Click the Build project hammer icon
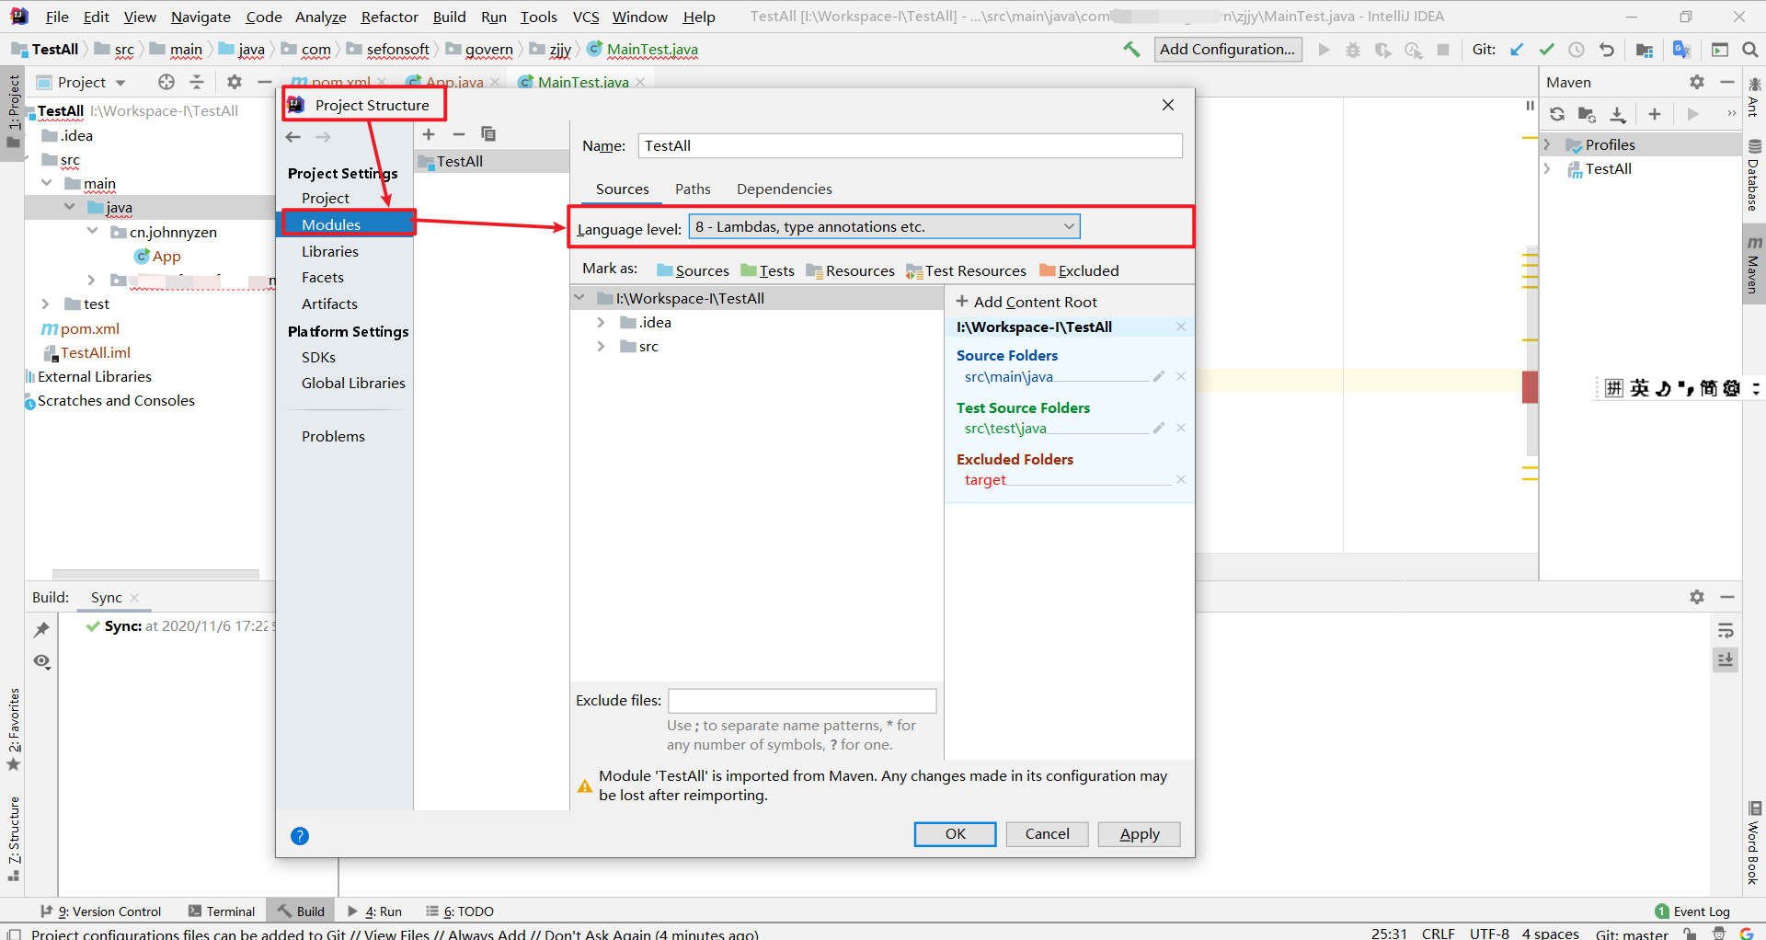Viewport: 1766px width, 940px height. click(1131, 50)
